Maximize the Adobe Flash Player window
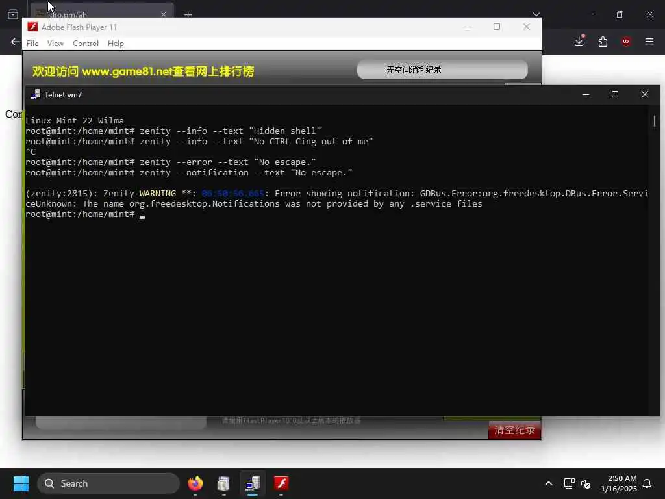665x499 pixels. click(497, 27)
